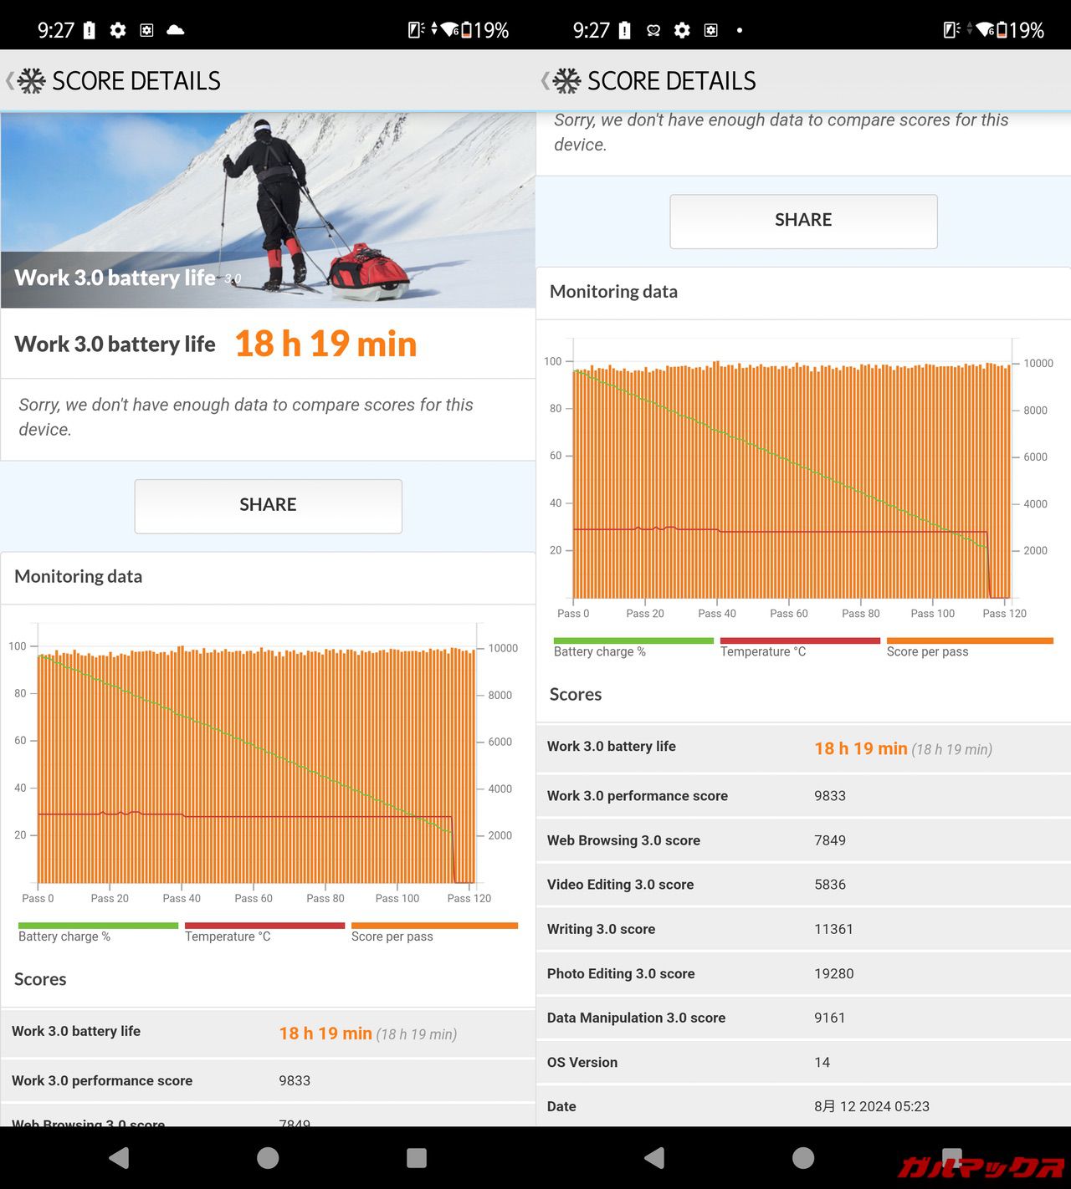Tap Android back button on right screen

pyautogui.click(x=655, y=1157)
